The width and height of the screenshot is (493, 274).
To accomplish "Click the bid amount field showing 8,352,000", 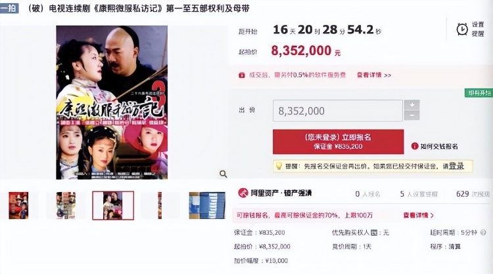I will coord(338,111).
